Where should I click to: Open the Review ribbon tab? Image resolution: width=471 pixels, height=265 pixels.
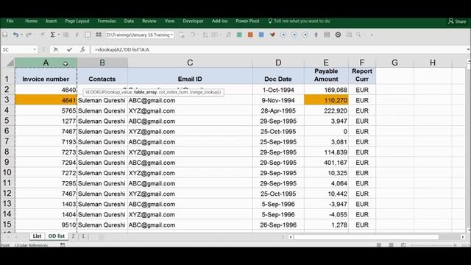click(149, 21)
